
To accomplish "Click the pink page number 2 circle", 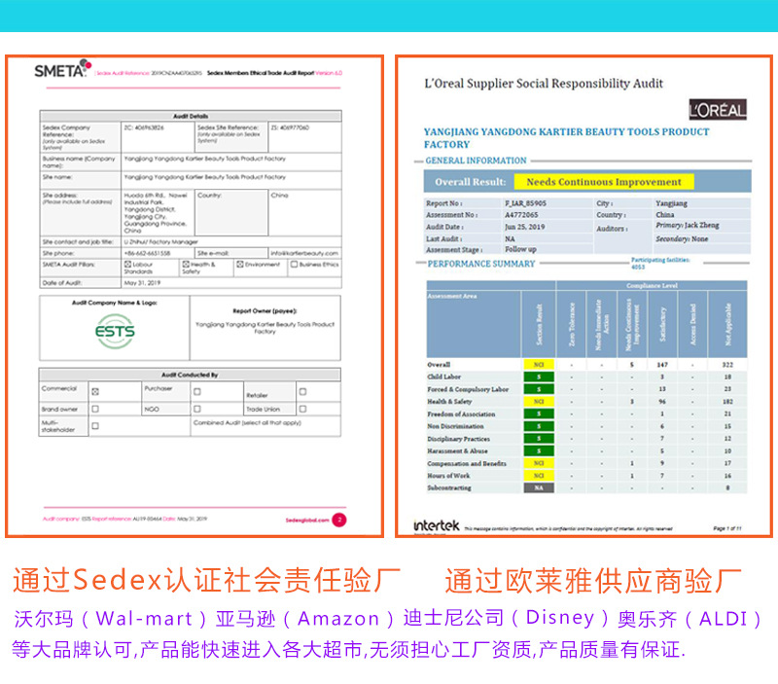I will (x=339, y=520).
